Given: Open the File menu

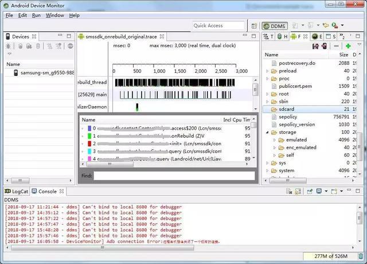Looking at the screenshot, I should (9, 15).
